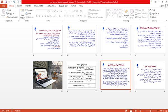This screenshot has width=168, height=112.
Task: Toggle Italic formatting
Action: click(x=39, y=16)
